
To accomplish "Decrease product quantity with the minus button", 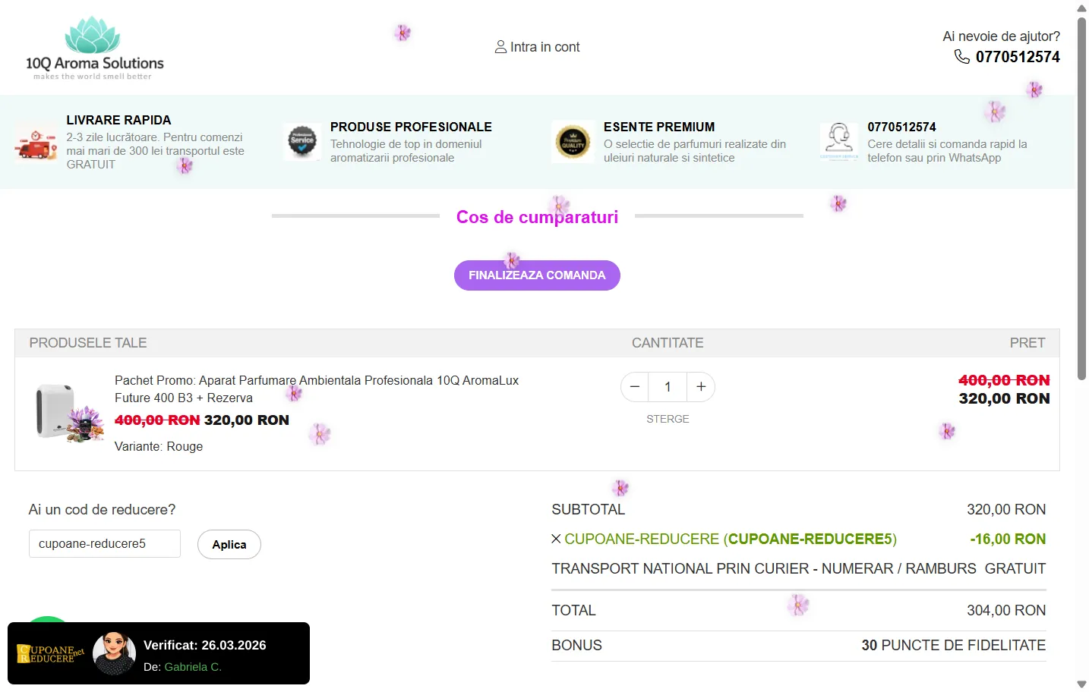I will (x=635, y=387).
